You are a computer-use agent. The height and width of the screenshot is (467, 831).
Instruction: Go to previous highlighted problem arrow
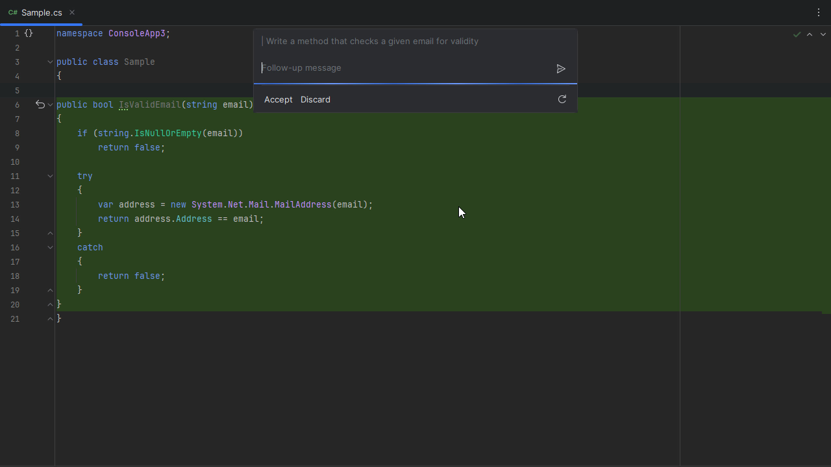[810, 34]
